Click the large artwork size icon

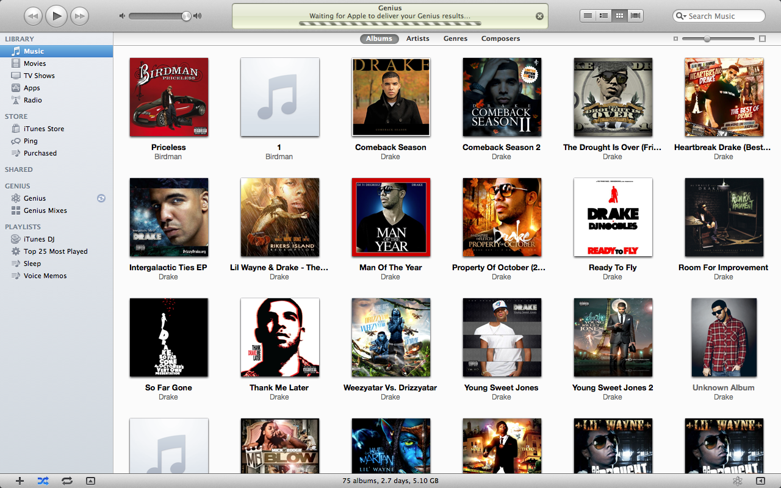click(x=762, y=38)
